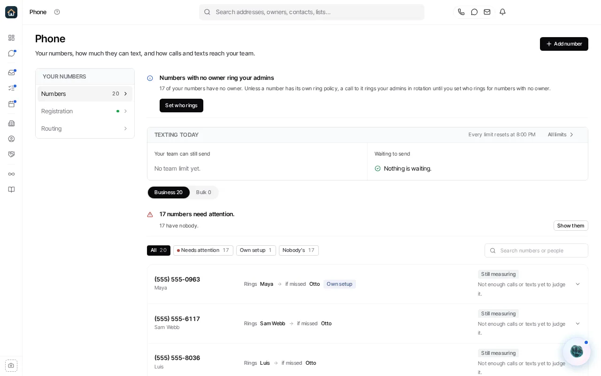
Task: Open the chat bubble icon in header
Action: pos(474,12)
